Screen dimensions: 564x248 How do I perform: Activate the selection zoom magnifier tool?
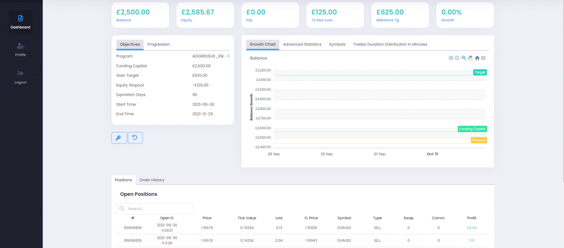tap(464, 58)
